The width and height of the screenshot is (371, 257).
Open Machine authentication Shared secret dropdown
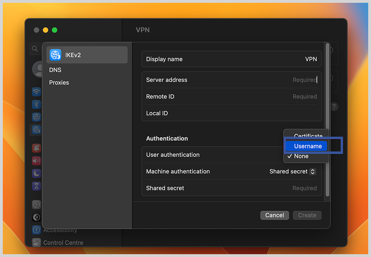click(293, 171)
